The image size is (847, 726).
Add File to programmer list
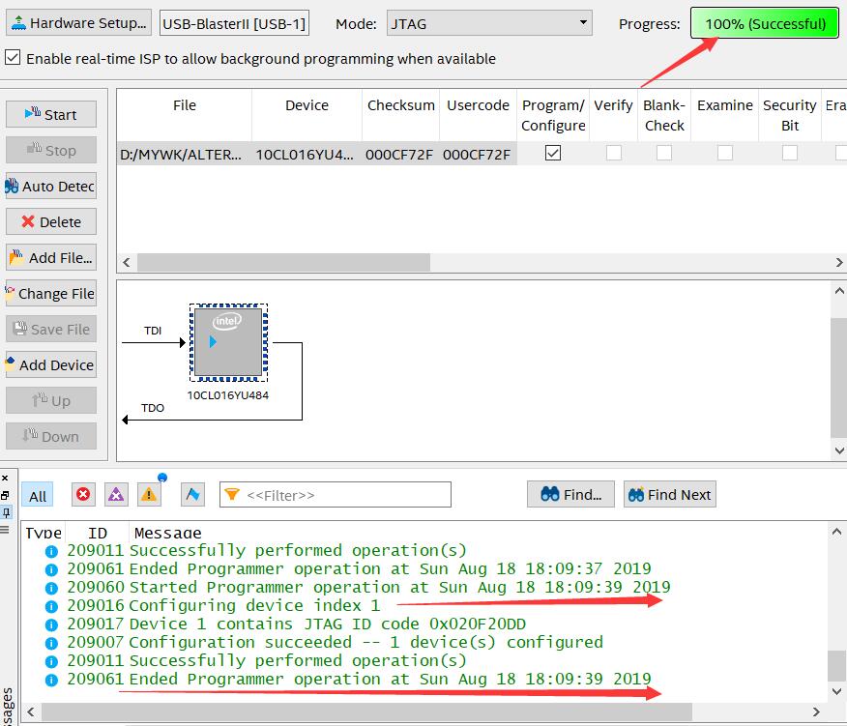pyautogui.click(x=51, y=258)
